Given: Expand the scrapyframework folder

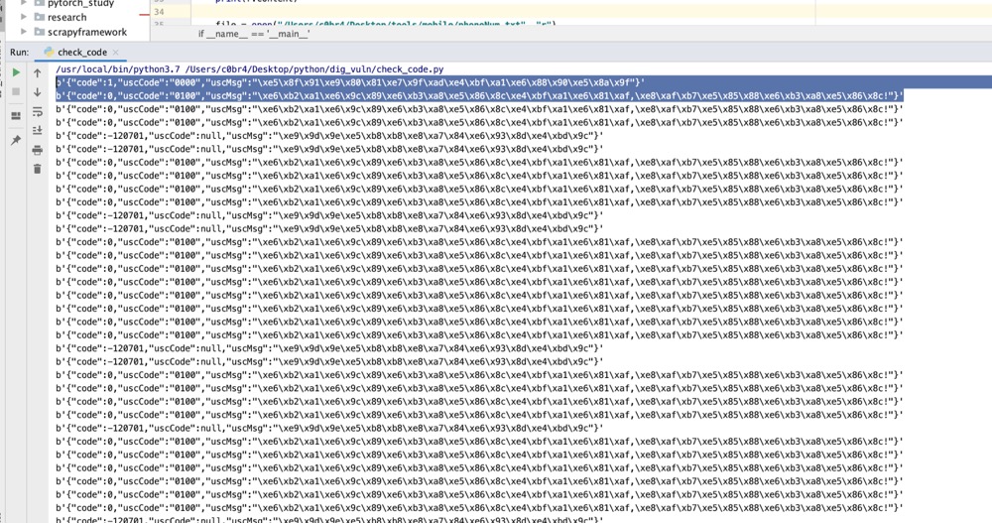Looking at the screenshot, I should [x=24, y=32].
